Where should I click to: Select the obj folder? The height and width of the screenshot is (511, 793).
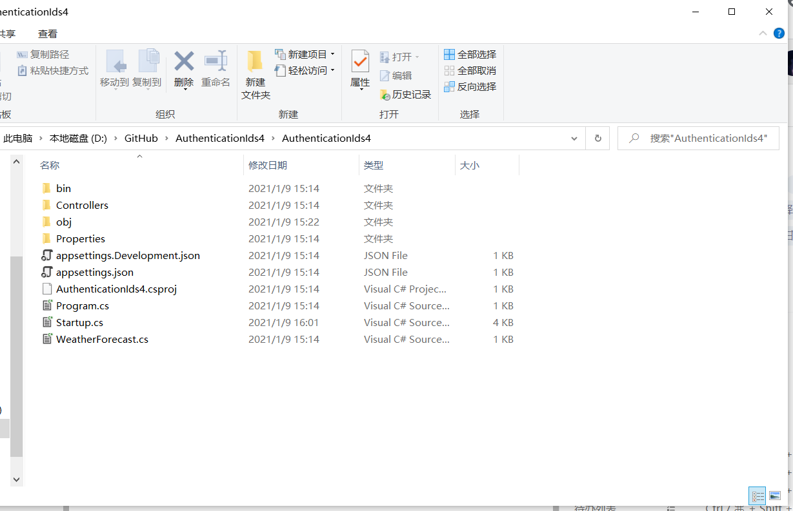click(x=64, y=222)
